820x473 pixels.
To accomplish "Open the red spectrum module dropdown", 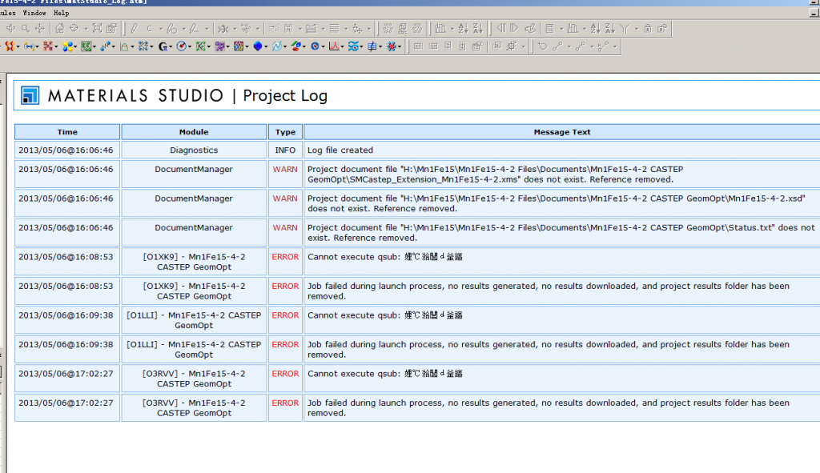I will point(342,47).
